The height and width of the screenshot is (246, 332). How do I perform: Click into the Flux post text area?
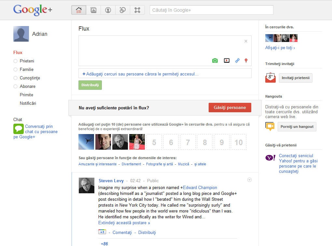[x=165, y=51]
